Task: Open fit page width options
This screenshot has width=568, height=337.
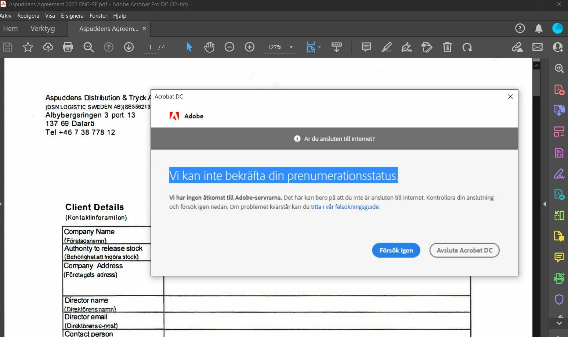Action: (313, 47)
